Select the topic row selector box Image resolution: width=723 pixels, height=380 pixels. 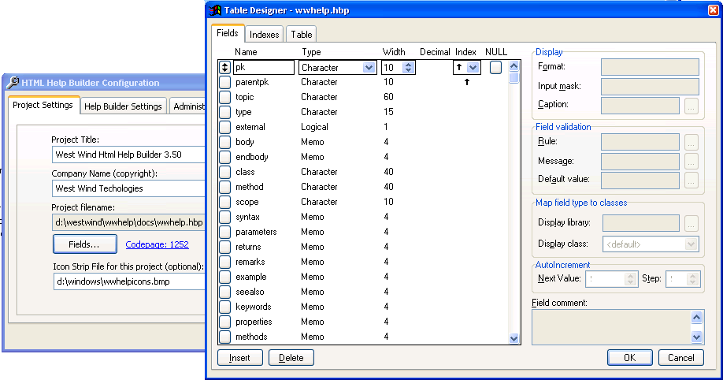click(x=224, y=97)
